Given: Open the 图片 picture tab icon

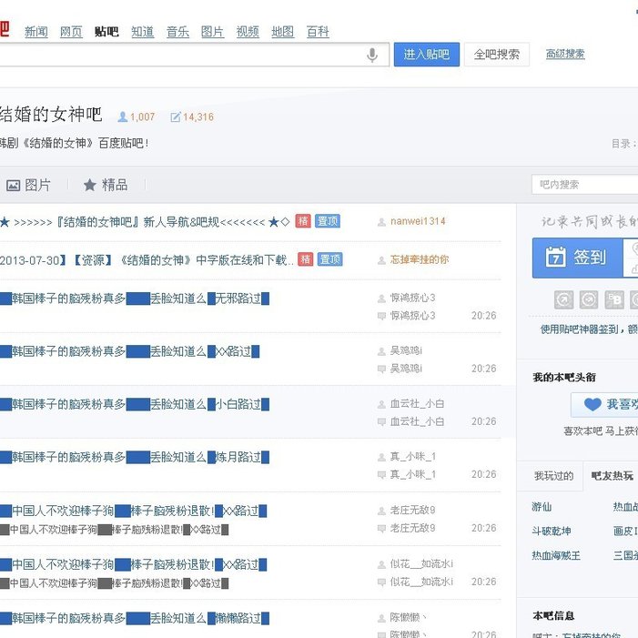Looking at the screenshot, I should pos(13,186).
